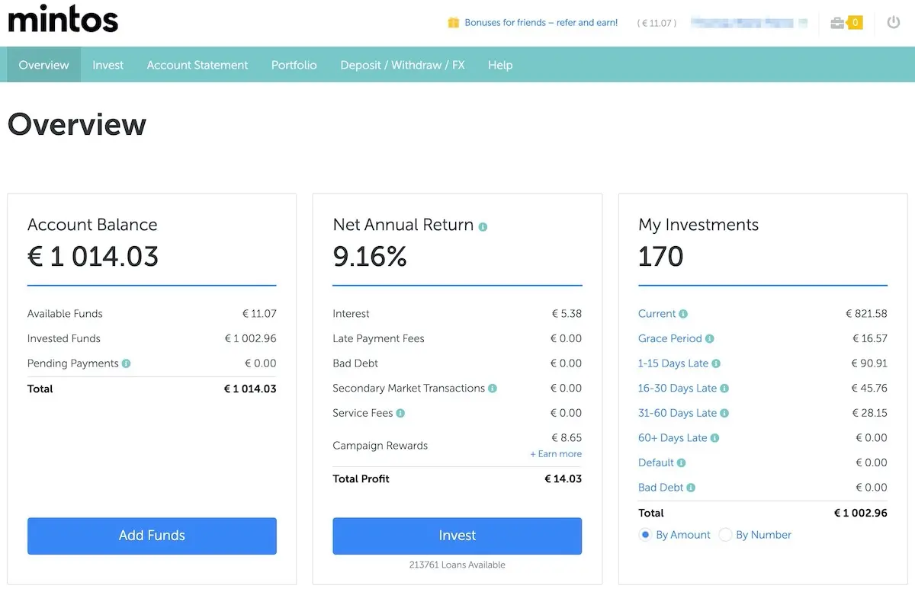Click the mintos logo
Screen dimensions: 915x592
tap(63, 18)
